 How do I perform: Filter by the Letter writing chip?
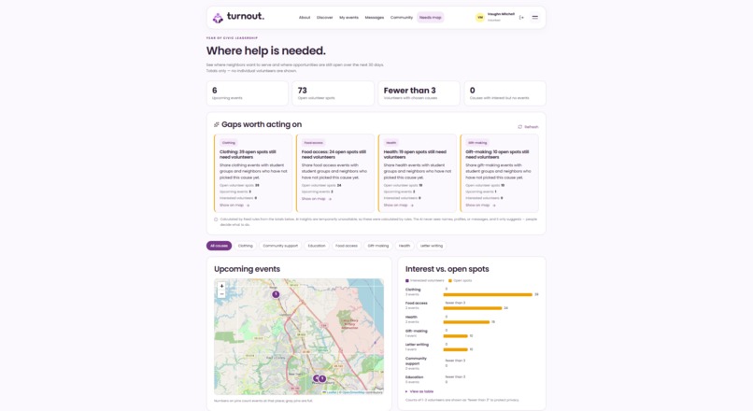point(432,246)
